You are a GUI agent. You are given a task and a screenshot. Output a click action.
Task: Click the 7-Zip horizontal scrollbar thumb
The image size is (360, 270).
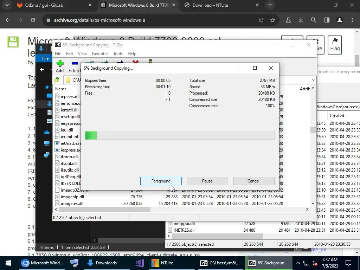pyautogui.click(x=105, y=210)
